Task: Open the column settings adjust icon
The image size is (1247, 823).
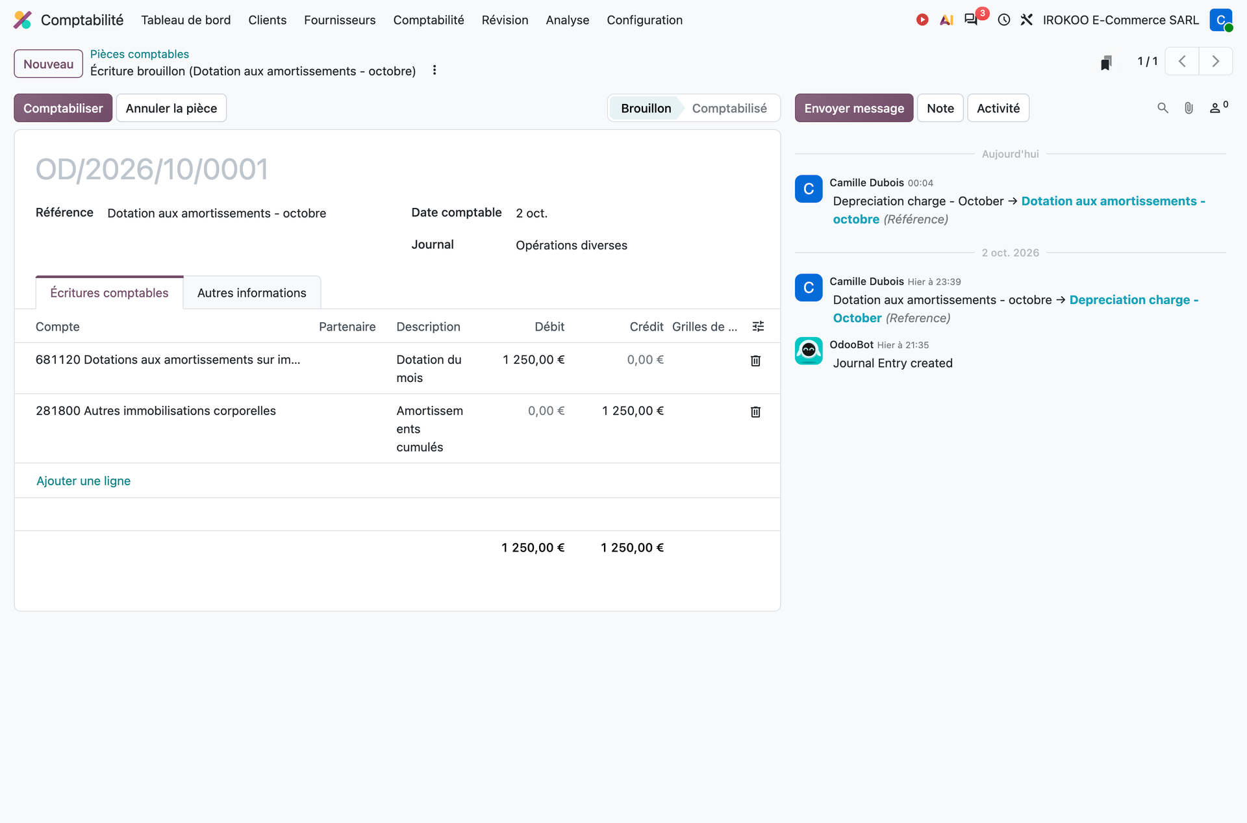Action: point(758,327)
